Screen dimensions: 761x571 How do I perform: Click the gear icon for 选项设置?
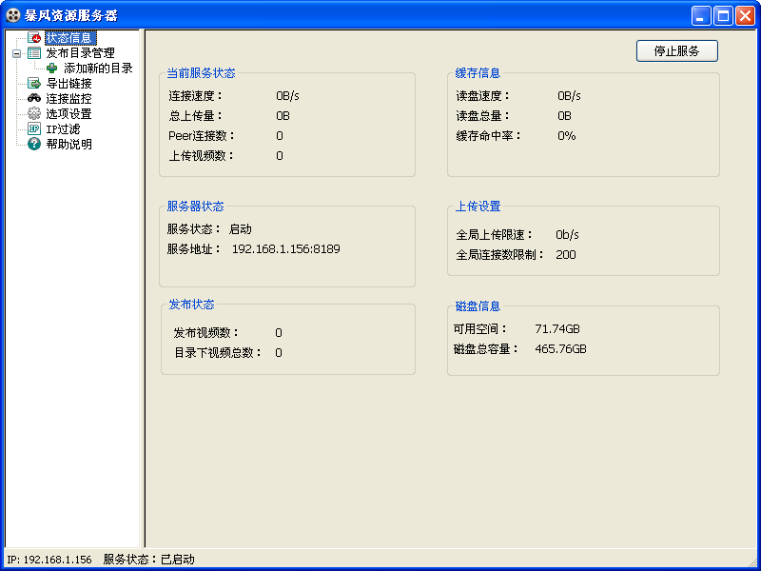[x=34, y=113]
